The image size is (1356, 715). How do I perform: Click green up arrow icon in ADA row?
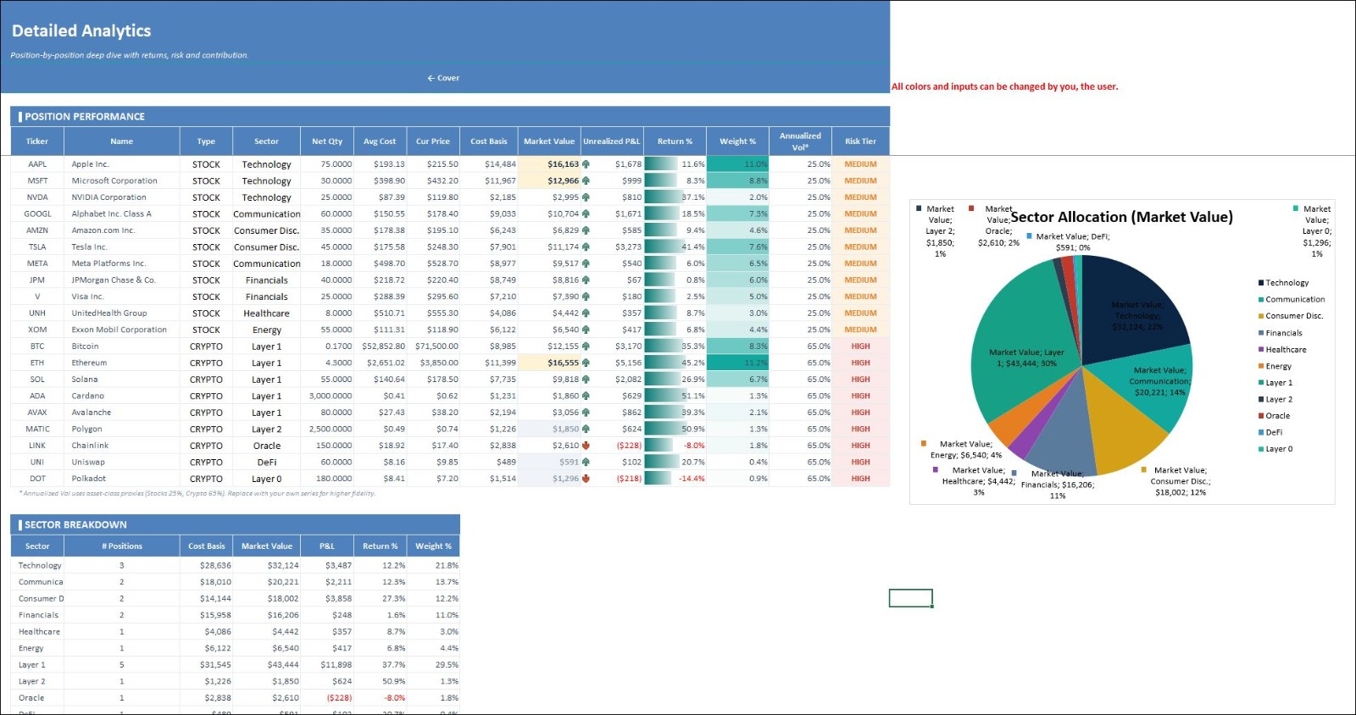(x=586, y=396)
